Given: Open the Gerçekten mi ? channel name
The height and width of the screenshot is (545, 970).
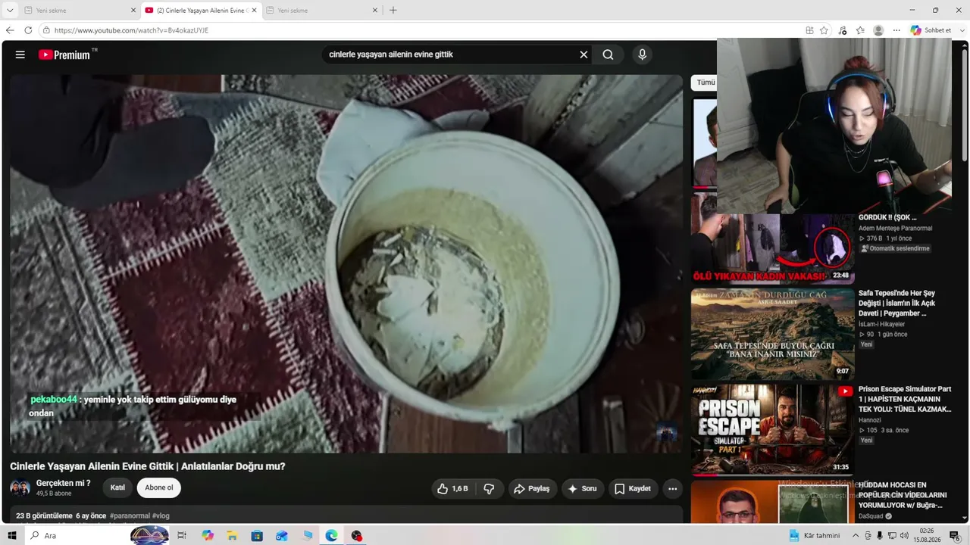Looking at the screenshot, I should point(63,483).
